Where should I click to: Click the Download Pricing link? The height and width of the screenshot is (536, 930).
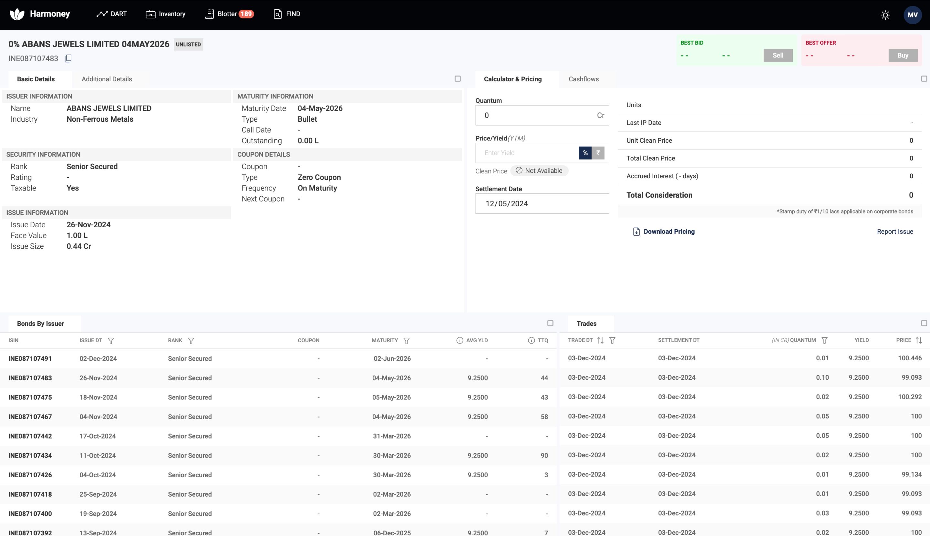point(669,232)
